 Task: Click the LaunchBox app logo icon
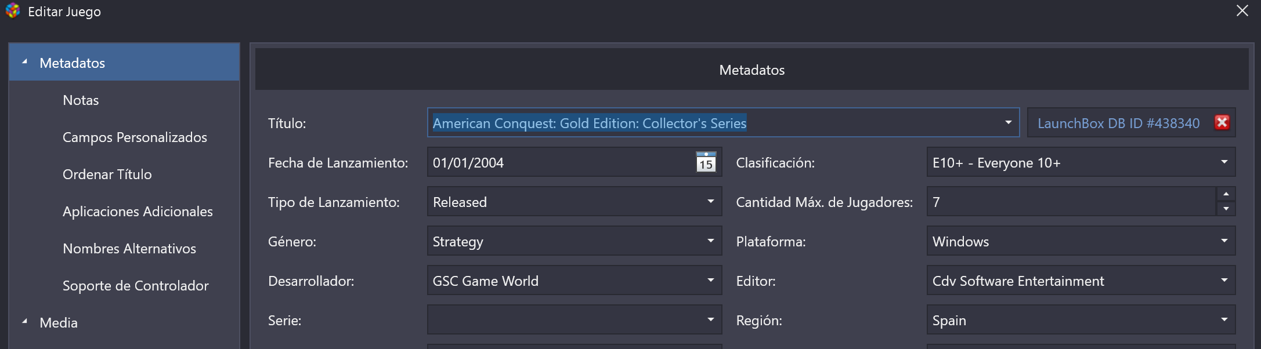pyautogui.click(x=13, y=11)
